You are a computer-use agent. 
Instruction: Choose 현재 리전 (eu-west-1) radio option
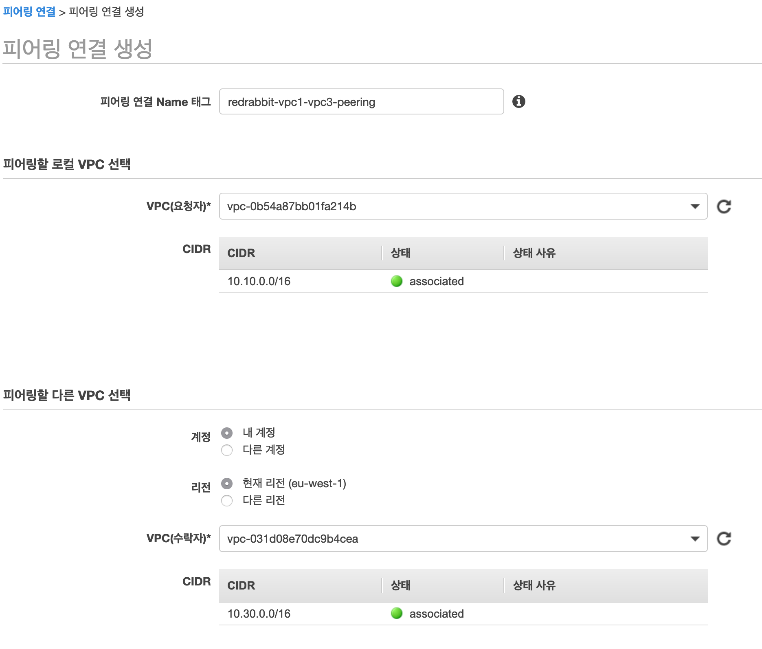click(227, 484)
